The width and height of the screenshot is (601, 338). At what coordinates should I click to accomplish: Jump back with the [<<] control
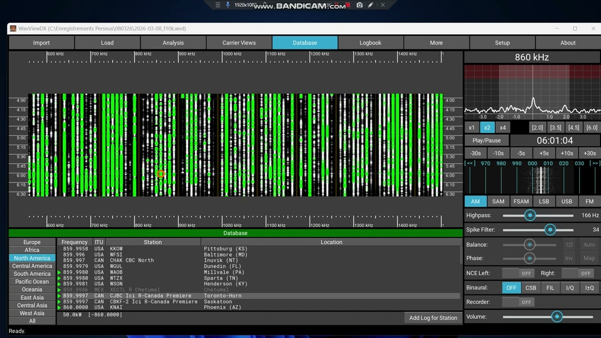tap(470, 163)
